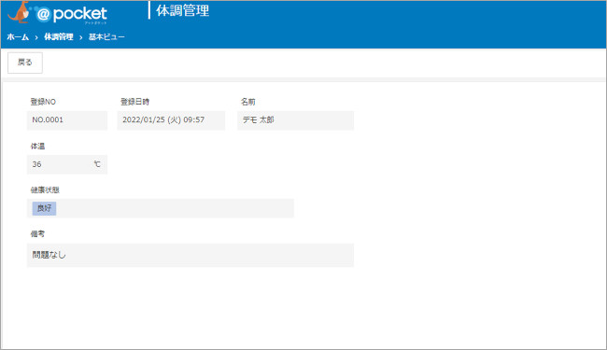This screenshot has width=607, height=350.
Task: Click the 名前 field showing デモ 太郎
Action: pos(295,120)
